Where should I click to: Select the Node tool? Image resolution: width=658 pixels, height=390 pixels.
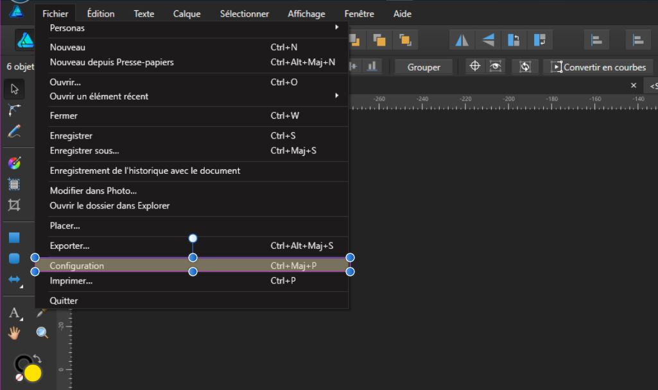pyautogui.click(x=14, y=110)
